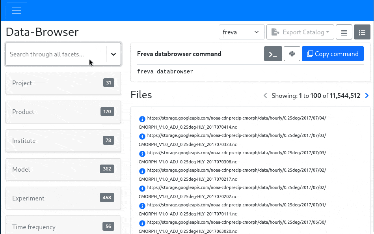Screen dimensions: 374x234
Task: Show info for file HLY_2017070111.nc
Action: (x=142, y=206)
